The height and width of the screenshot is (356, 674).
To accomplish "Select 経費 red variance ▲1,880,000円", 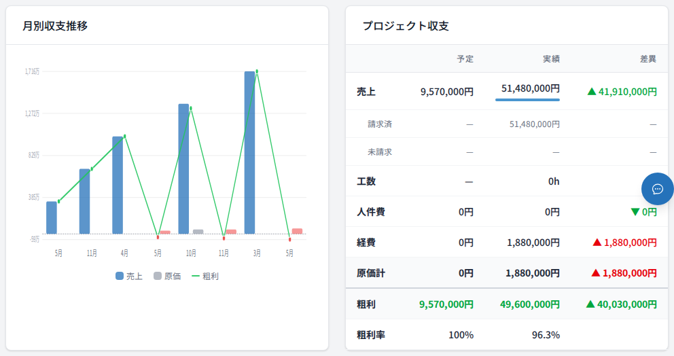I will (624, 243).
